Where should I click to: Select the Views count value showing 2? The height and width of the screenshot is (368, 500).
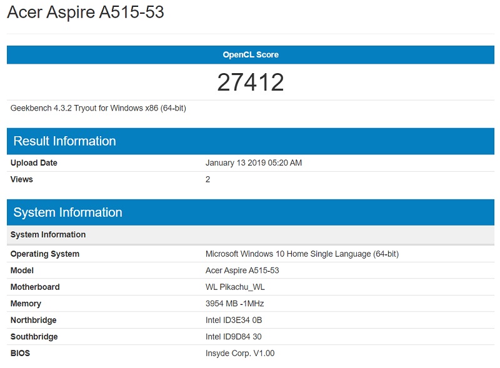[x=207, y=179]
